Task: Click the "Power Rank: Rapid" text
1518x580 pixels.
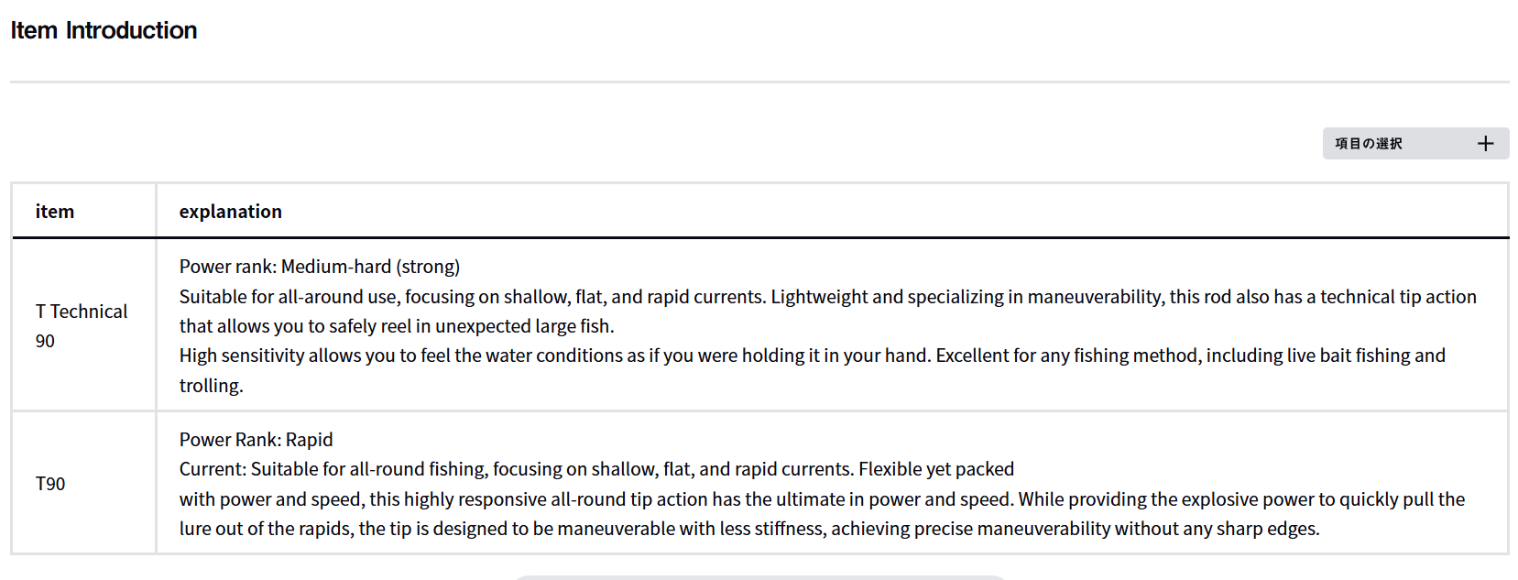Action: coord(257,440)
